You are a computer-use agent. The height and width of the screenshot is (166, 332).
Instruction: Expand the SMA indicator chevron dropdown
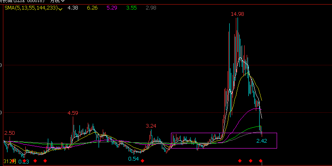(x=60, y=9)
